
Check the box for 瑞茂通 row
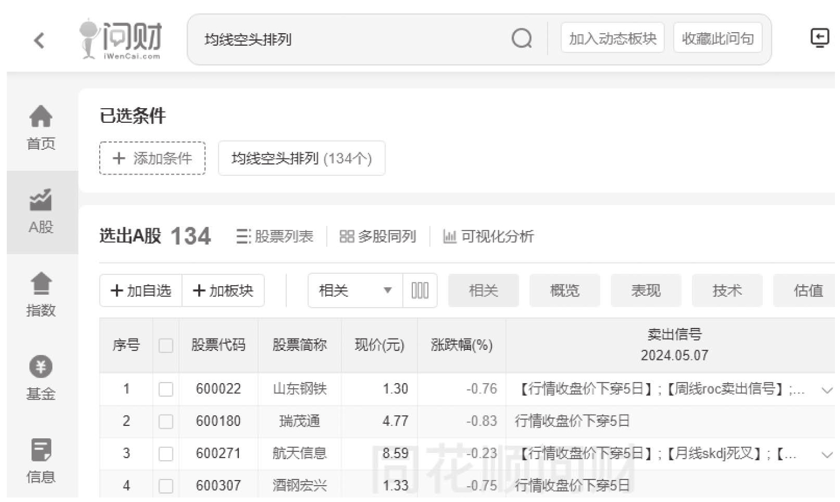(x=166, y=421)
